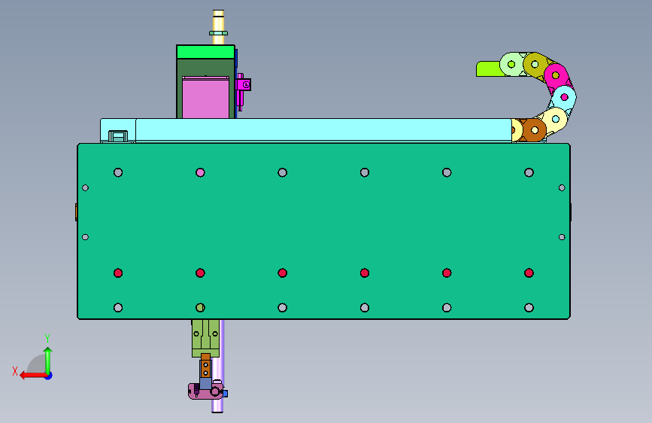This screenshot has width=652, height=423.
Task: Select the magenta drag chain link
Action: point(556,76)
